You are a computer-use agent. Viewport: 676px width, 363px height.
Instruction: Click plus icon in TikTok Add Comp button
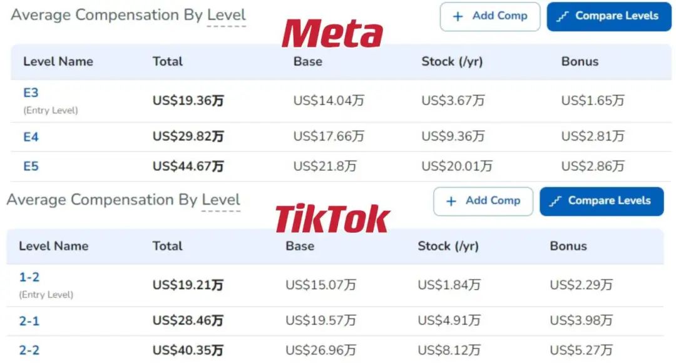coord(451,202)
